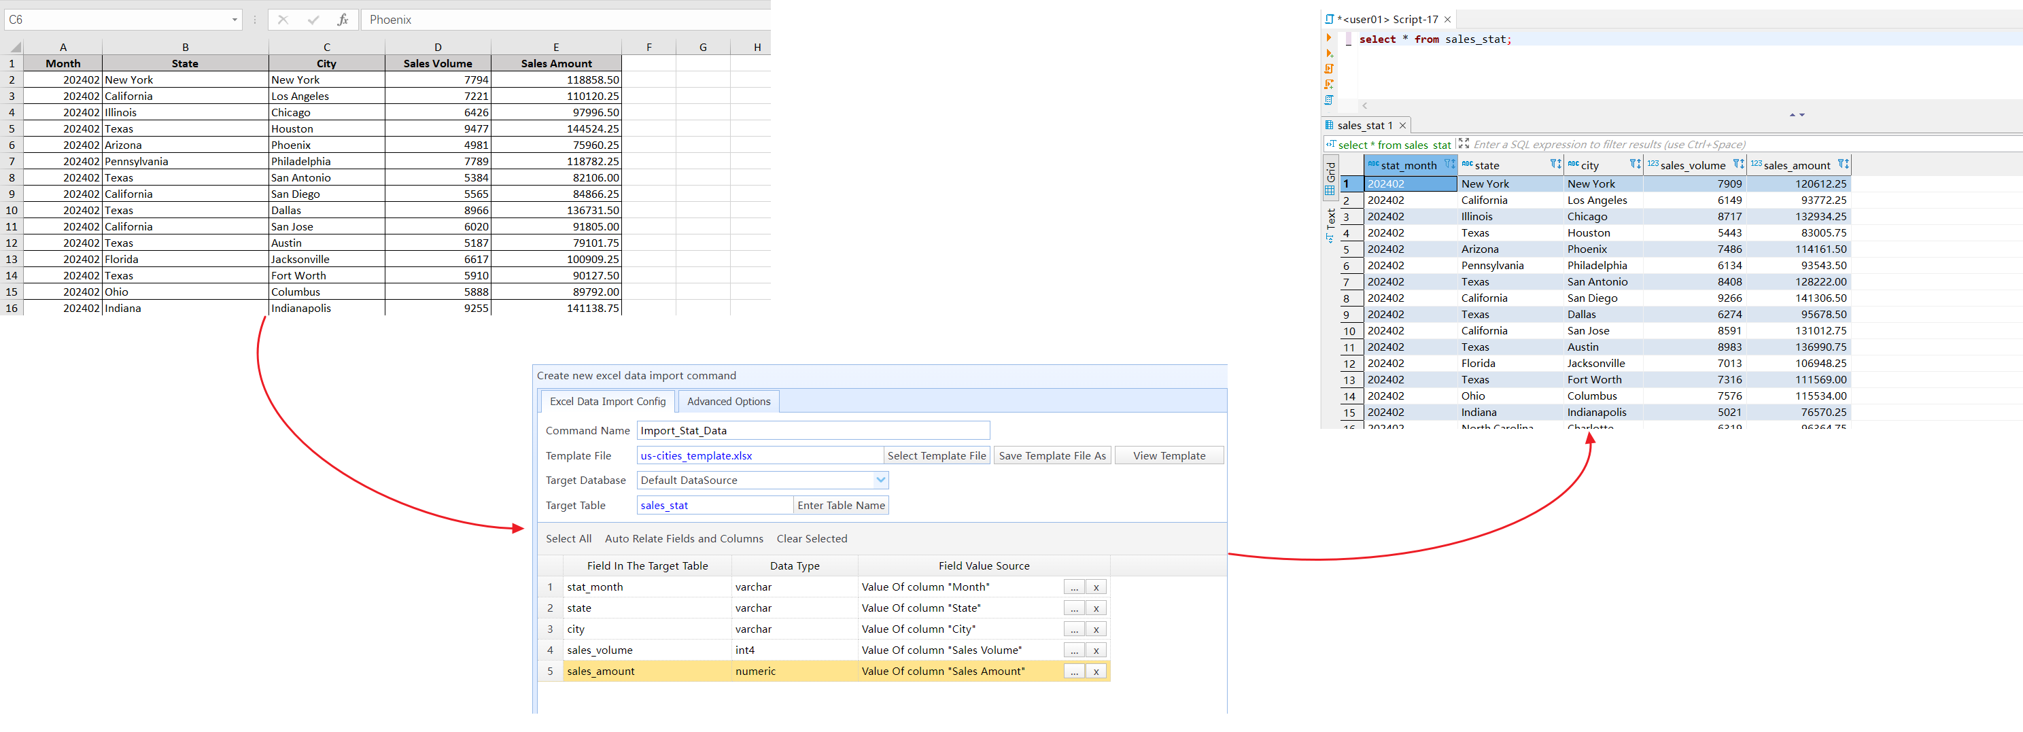The image size is (2023, 732).
Task: Click the us-cities_template.xlsx template file link
Action: click(x=696, y=455)
